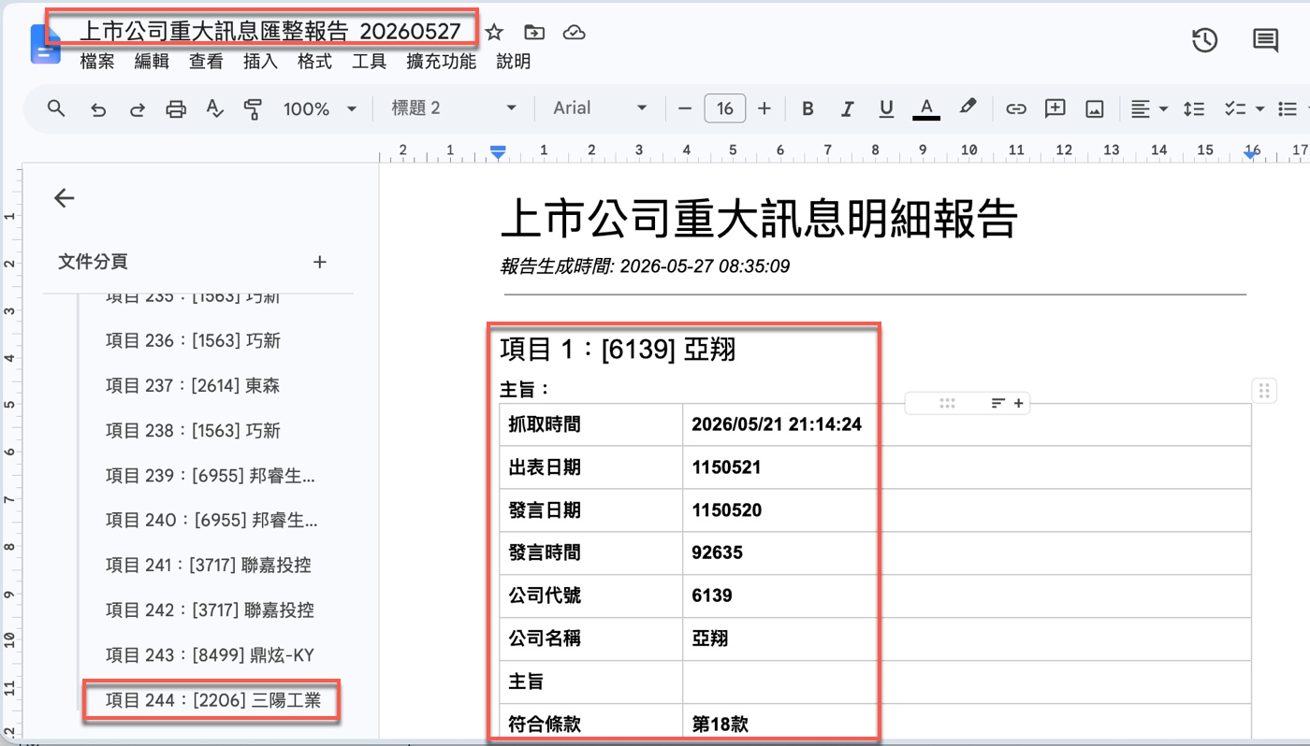Viewport: 1310px width, 746px height.
Task: Check the cloud save status icon
Action: (574, 33)
